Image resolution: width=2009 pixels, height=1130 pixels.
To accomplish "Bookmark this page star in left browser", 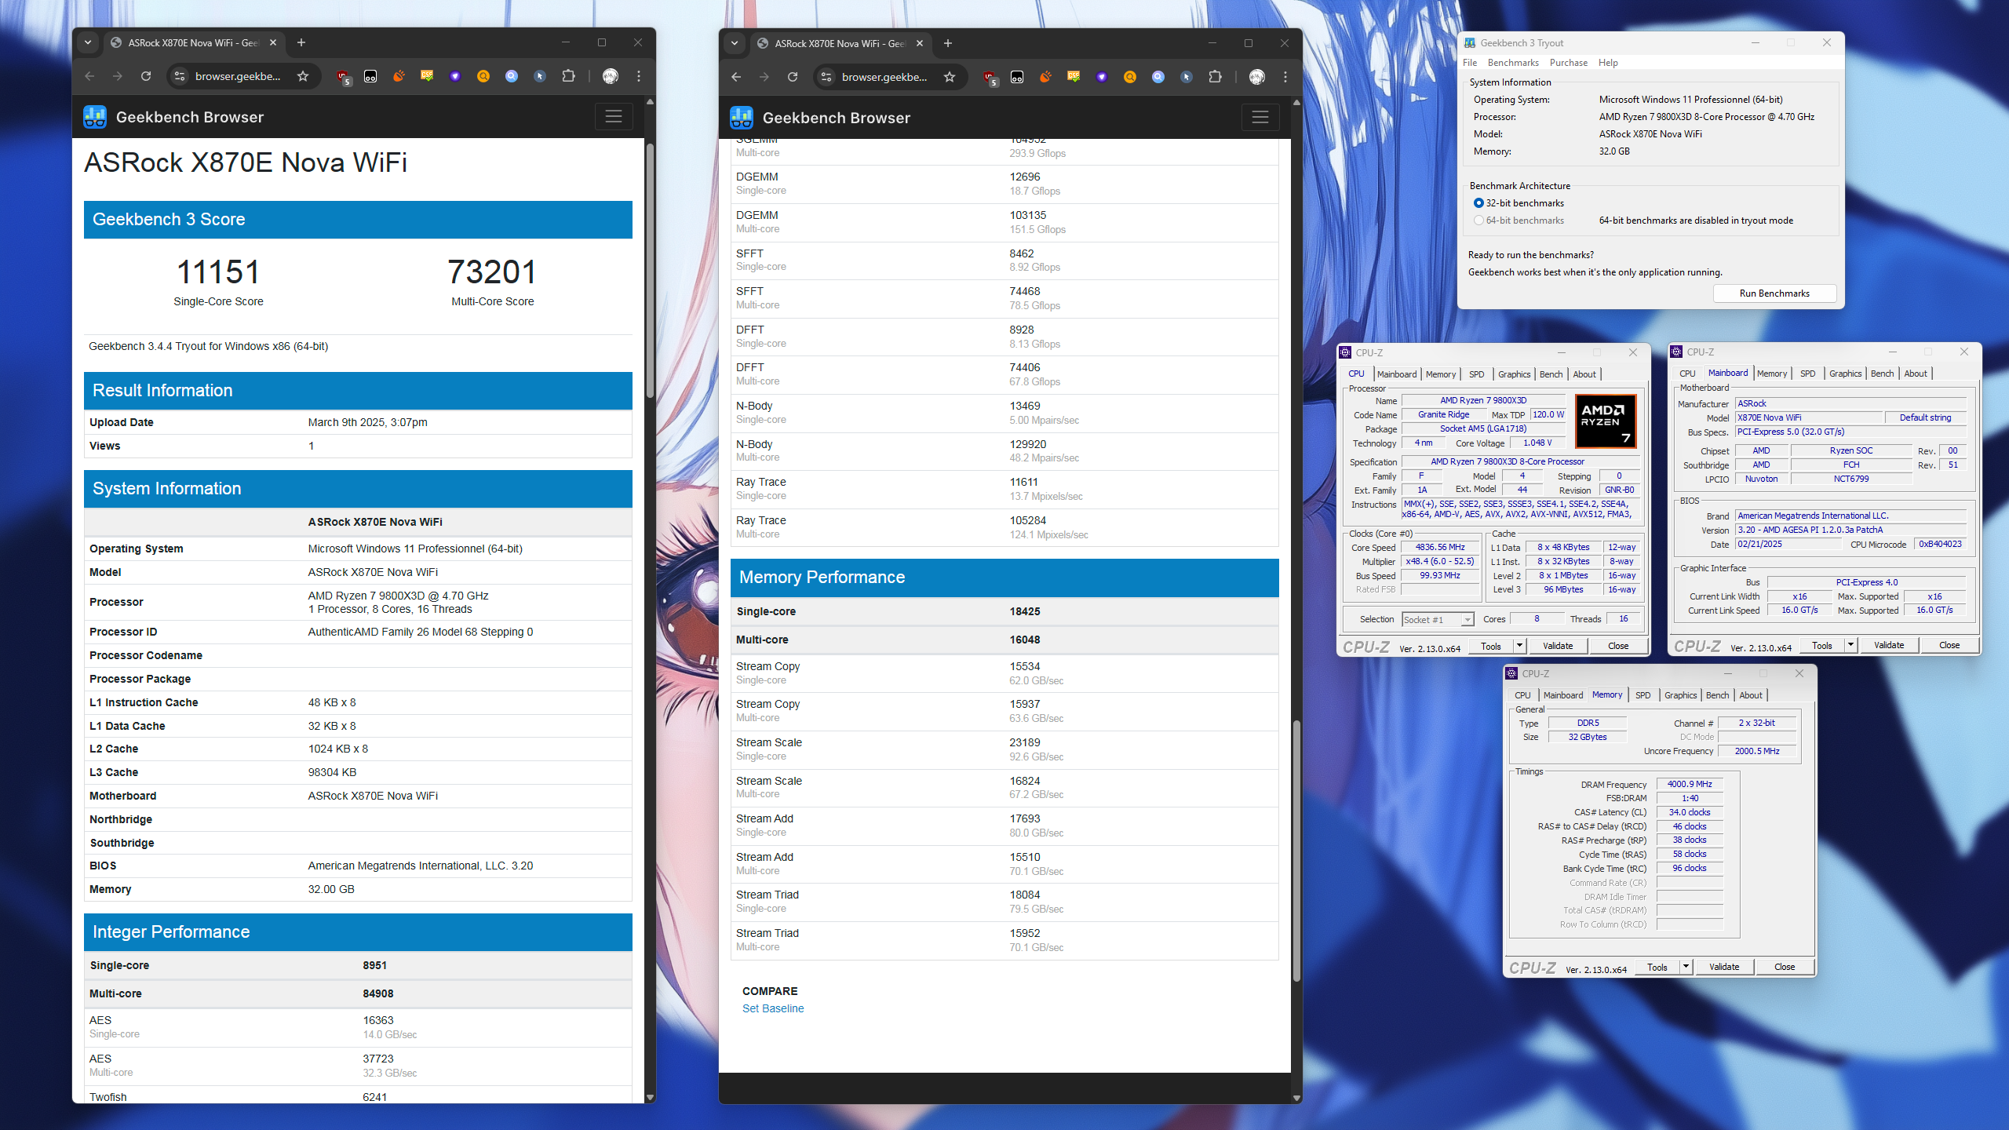I will 303,76.
